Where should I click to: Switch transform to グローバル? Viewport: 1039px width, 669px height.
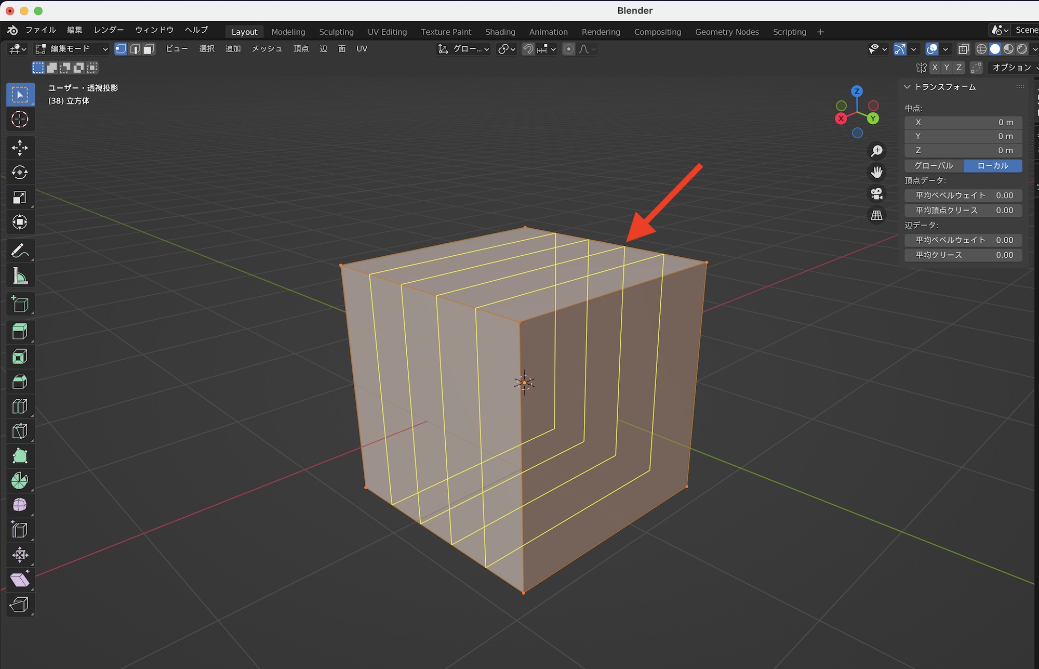click(934, 165)
